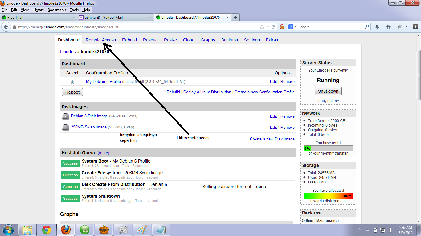The image size is (421, 236).
Task: Open the Tools menu
Action: (x=74, y=10)
